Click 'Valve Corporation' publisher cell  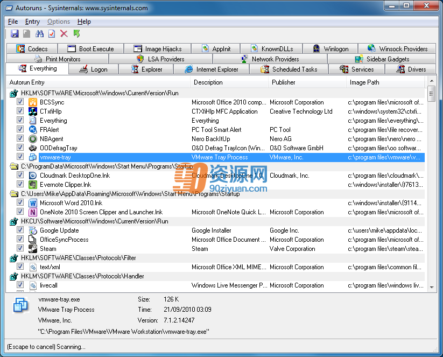[292, 249]
